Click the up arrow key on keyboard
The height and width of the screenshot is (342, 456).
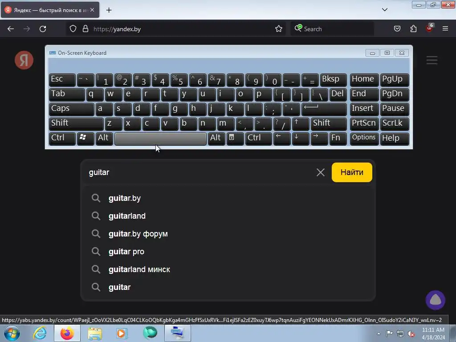[x=301, y=124]
